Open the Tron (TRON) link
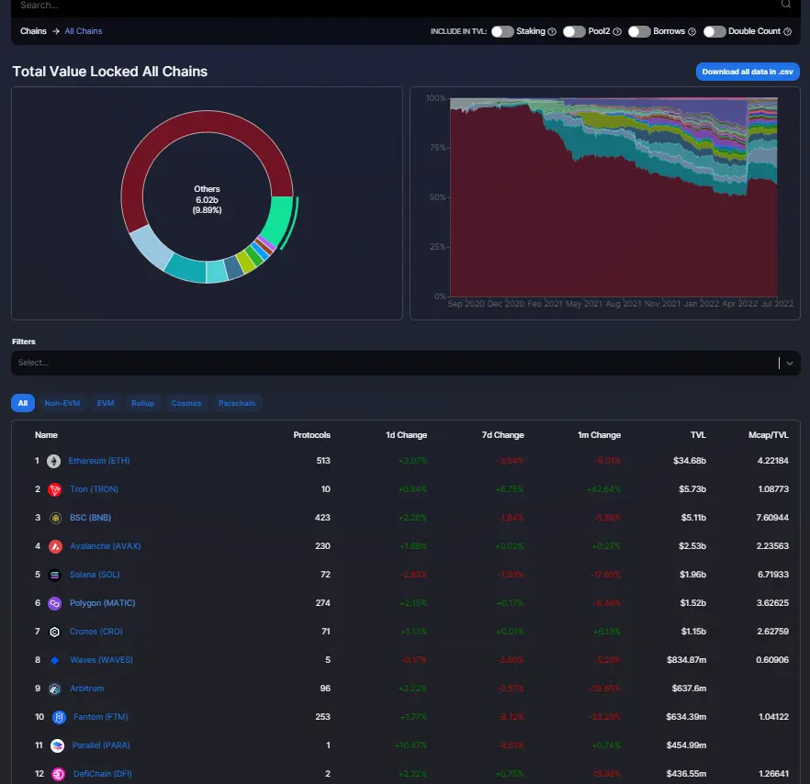Image resolution: width=810 pixels, height=784 pixels. point(94,489)
